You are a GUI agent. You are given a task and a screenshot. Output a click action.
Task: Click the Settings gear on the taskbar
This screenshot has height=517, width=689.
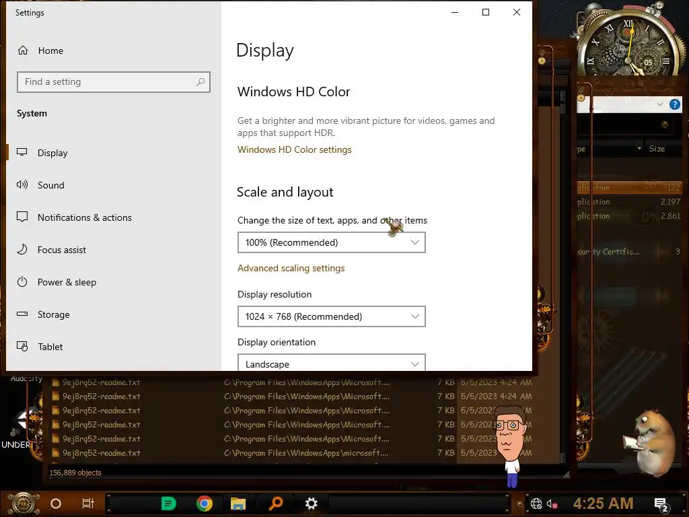pos(311,504)
